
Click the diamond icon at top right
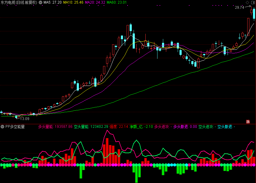pyautogui.click(x=247, y=2)
